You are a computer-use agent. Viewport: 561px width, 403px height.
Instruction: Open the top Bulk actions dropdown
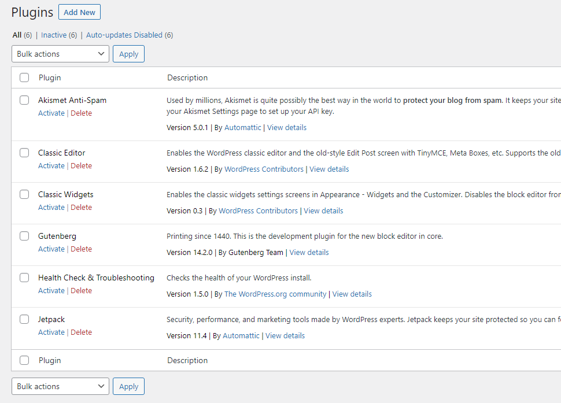pos(60,54)
